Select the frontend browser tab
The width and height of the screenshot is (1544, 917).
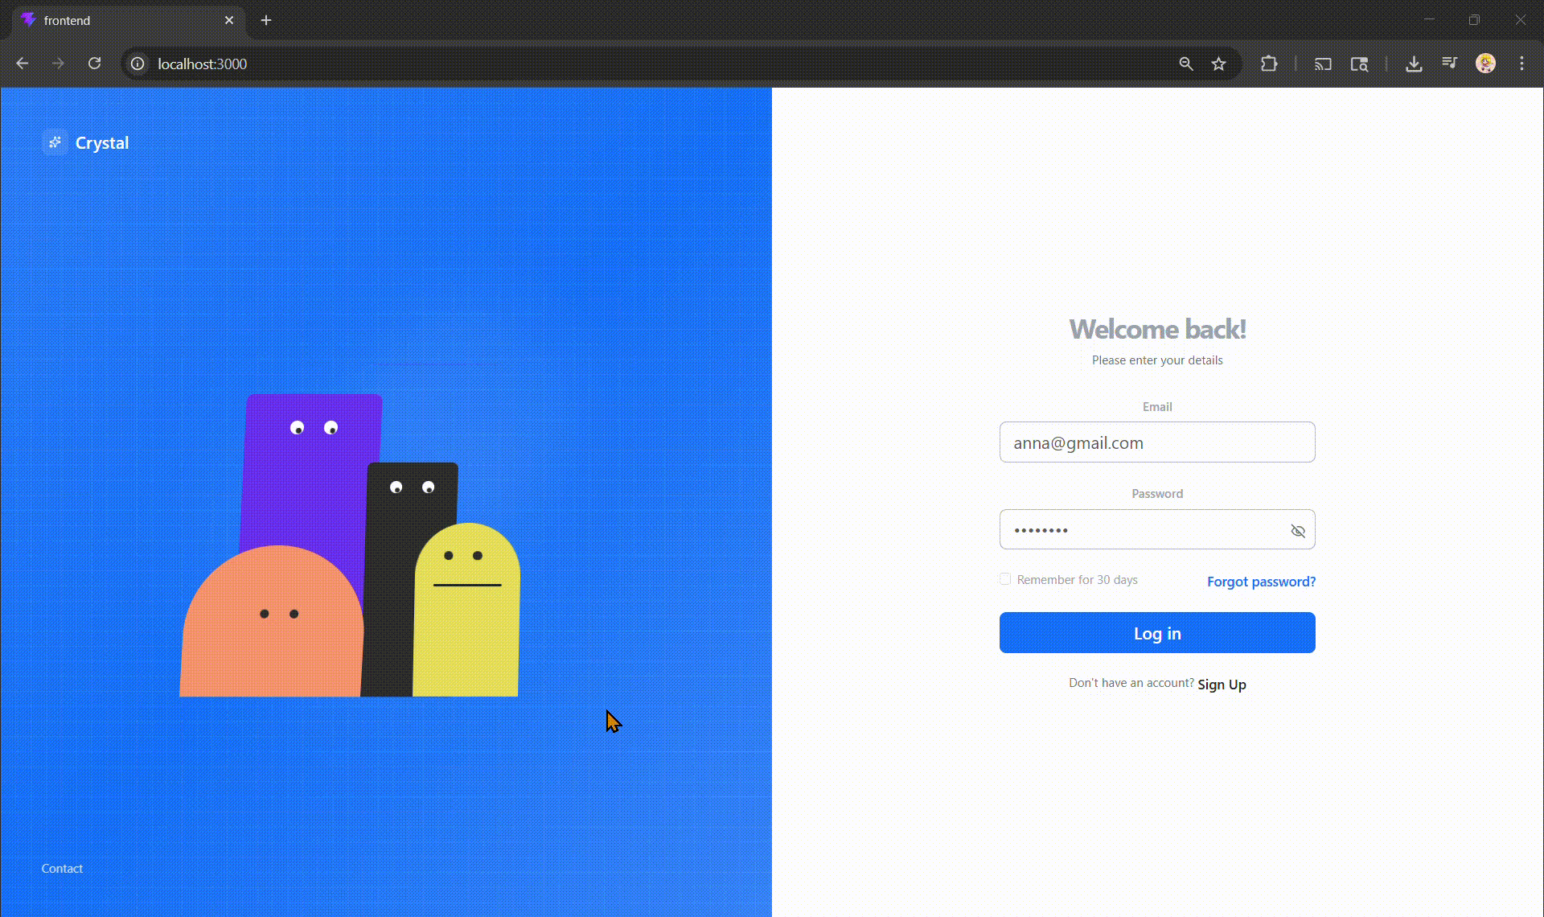pos(121,20)
